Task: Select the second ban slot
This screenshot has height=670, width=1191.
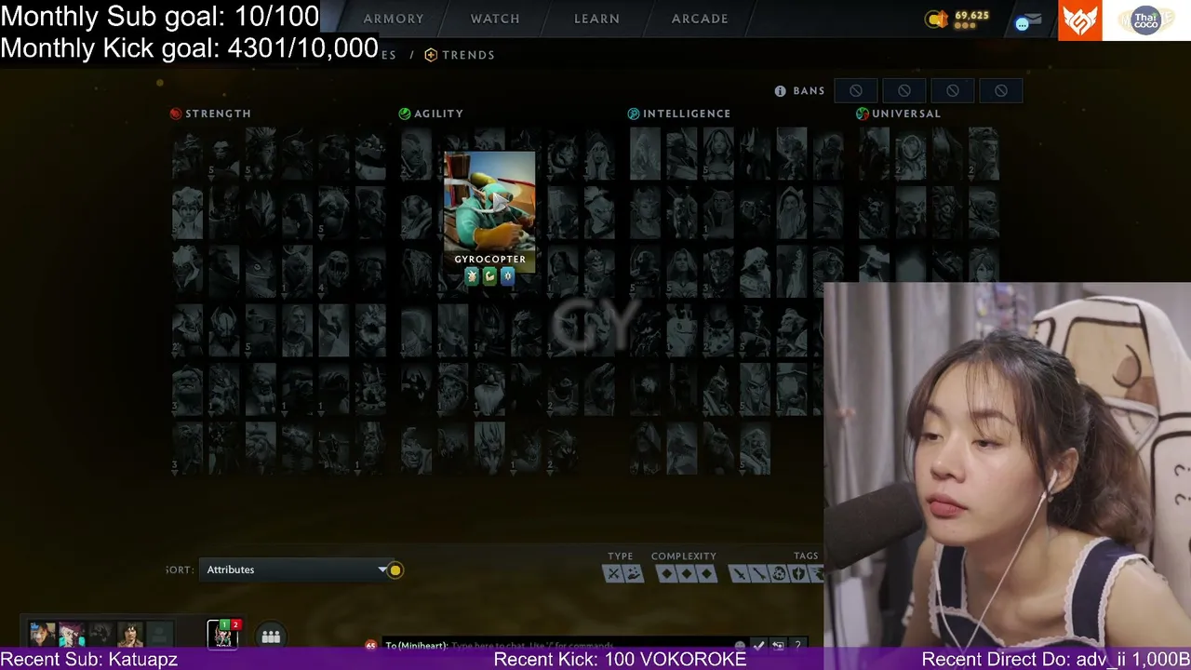Action: click(904, 91)
